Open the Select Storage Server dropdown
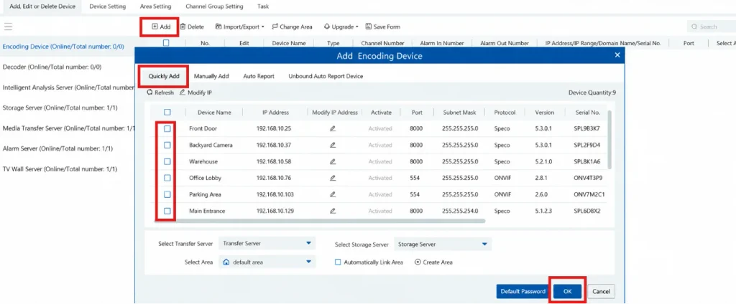This screenshot has width=736, height=304. coord(443,244)
